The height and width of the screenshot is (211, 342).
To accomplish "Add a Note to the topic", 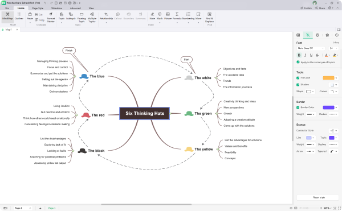I will pos(152,16).
